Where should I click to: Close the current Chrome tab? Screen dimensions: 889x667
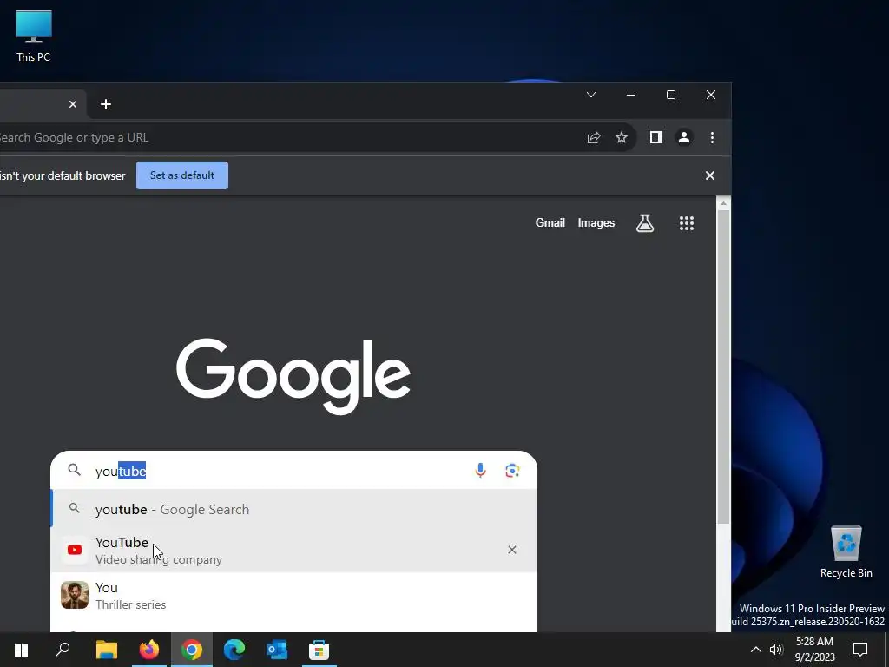pos(73,104)
